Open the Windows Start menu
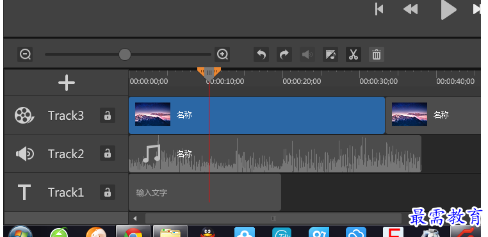Viewport: 488px width, 237px height. [20, 232]
